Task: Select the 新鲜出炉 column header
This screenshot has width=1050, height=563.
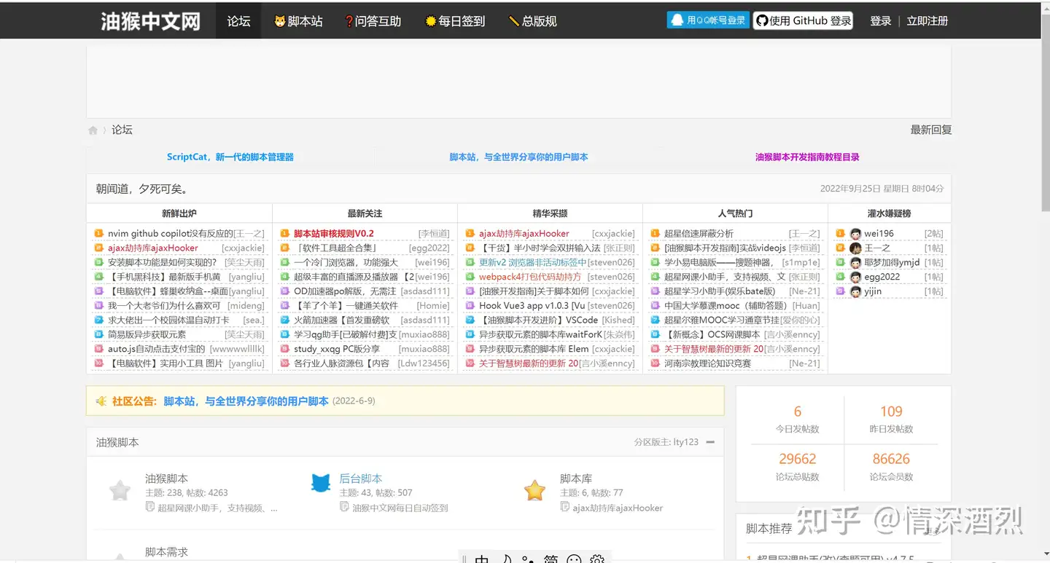Action: click(x=179, y=213)
